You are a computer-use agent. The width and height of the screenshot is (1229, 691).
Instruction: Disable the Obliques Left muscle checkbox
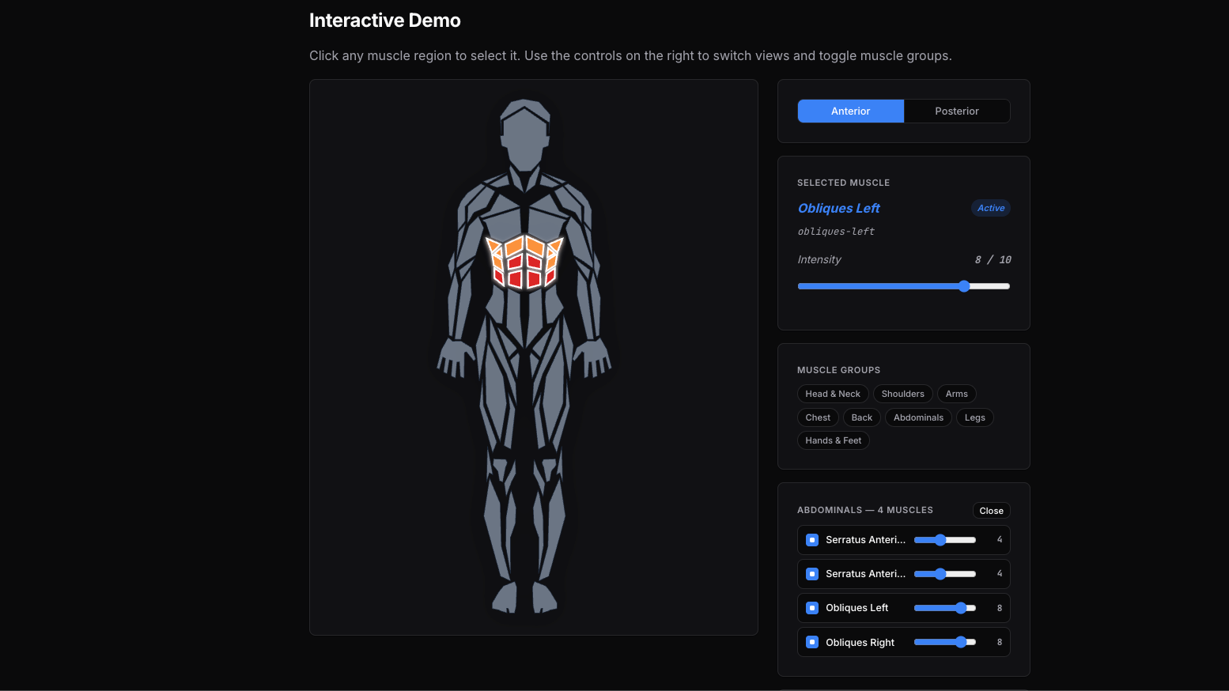811,607
